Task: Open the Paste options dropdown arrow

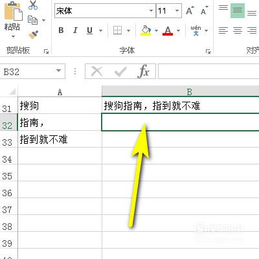Action: [x=13, y=36]
